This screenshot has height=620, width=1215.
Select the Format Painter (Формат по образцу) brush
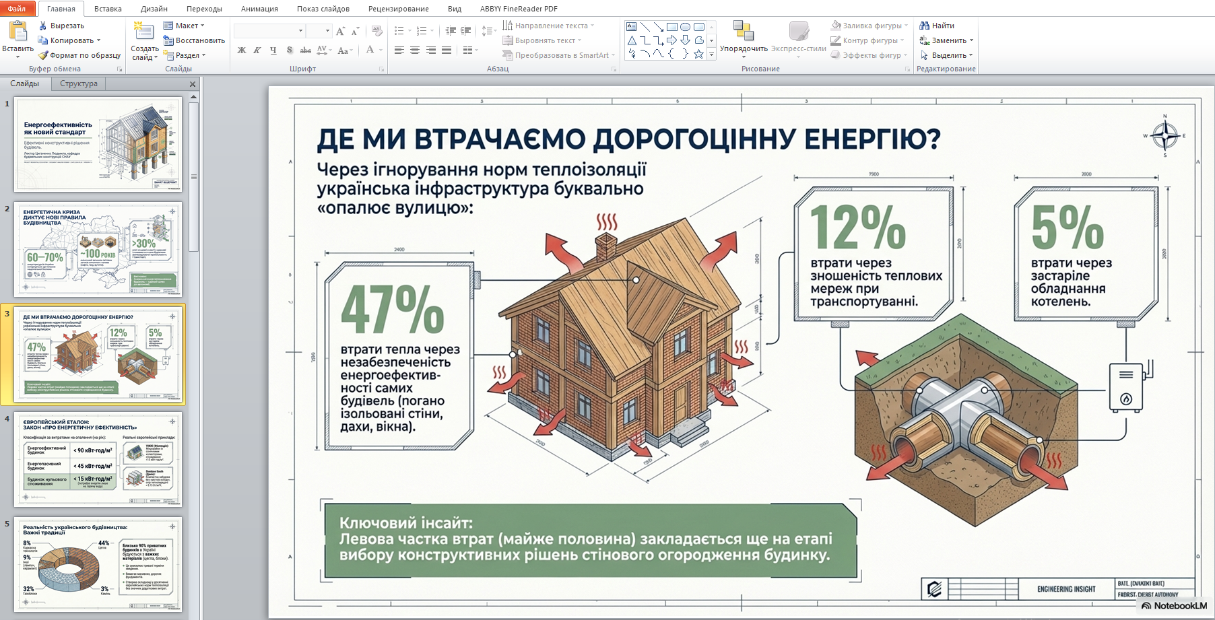[43, 55]
